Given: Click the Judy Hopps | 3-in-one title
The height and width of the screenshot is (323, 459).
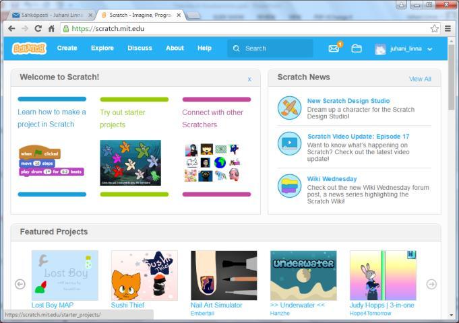Looking at the screenshot, I should (x=381, y=306).
